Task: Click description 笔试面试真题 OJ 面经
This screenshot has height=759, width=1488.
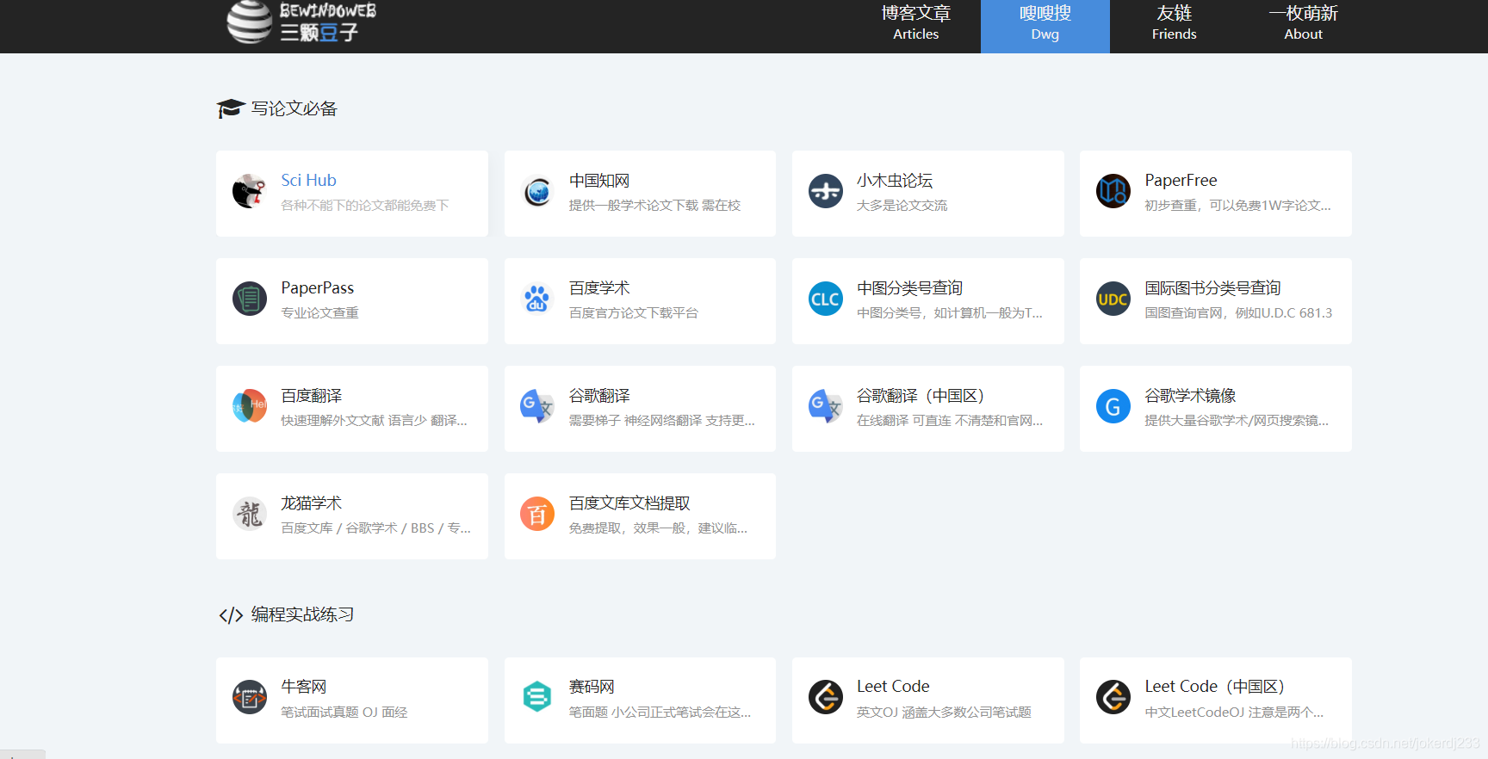Action: pyautogui.click(x=344, y=713)
